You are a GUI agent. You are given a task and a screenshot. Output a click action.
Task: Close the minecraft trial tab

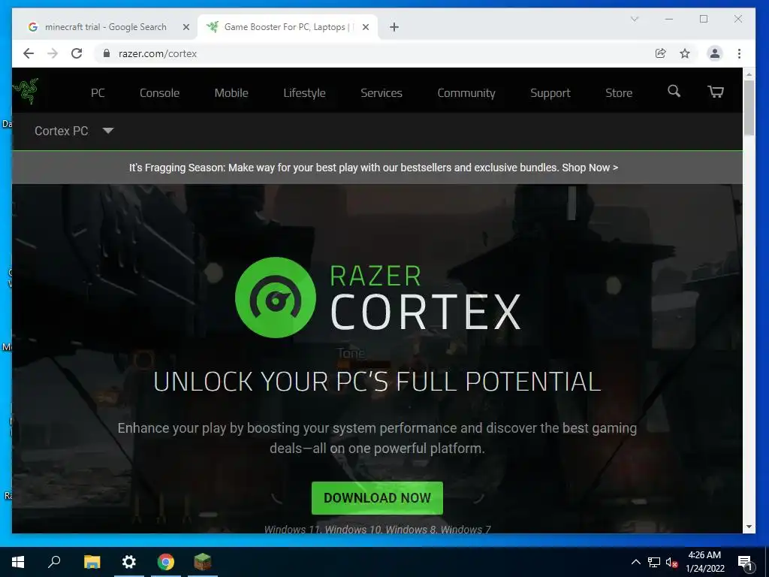click(186, 27)
